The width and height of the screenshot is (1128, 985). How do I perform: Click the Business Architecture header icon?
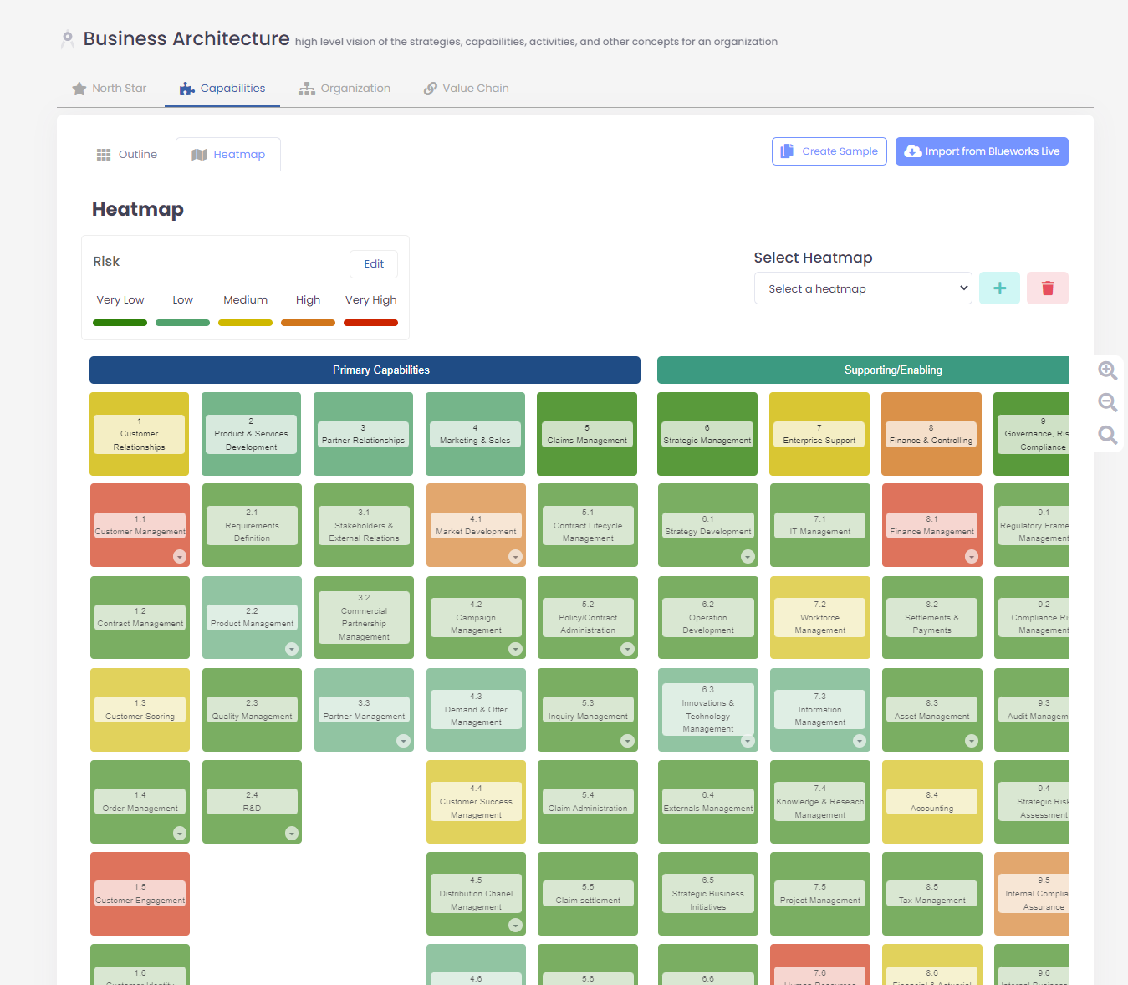[68, 39]
